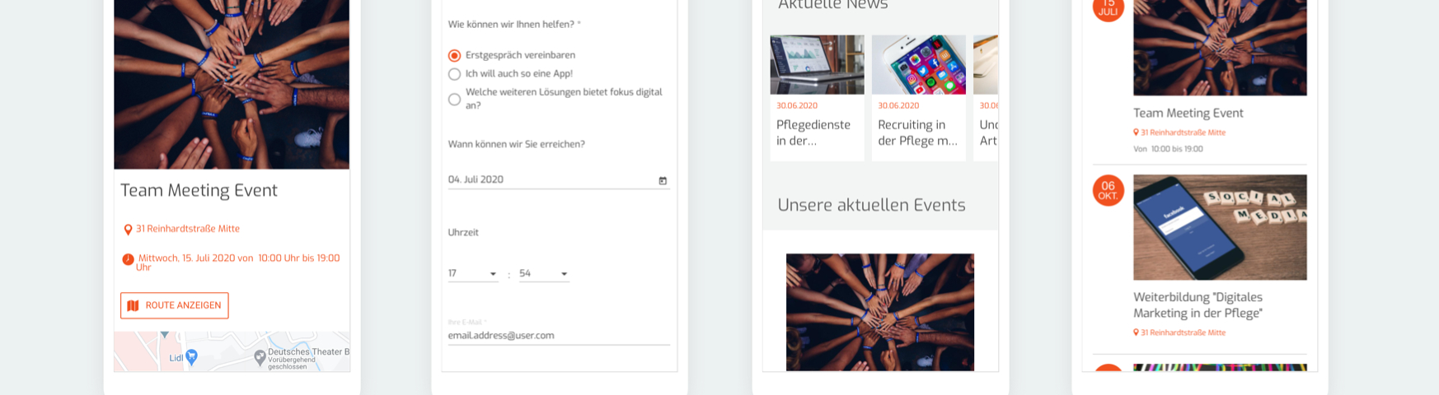The image size is (1439, 395).
Task: Open the calendar picker icon in date field
Action: 663,180
